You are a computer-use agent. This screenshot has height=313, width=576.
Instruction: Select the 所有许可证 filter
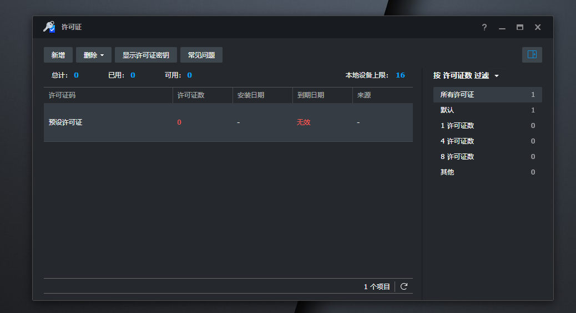(x=487, y=95)
